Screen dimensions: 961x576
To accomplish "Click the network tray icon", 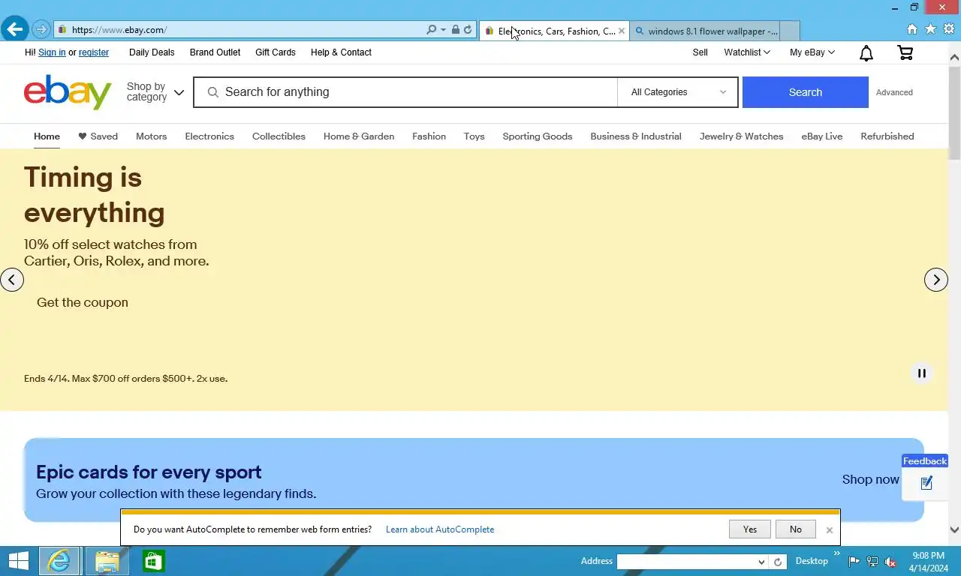I will [x=872, y=562].
